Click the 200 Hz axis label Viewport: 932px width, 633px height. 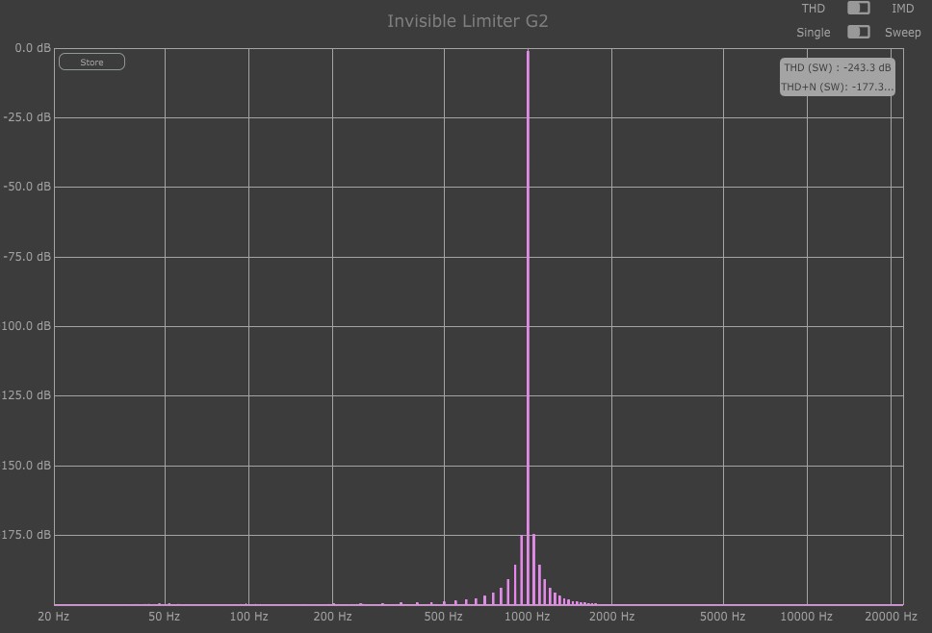(332, 617)
